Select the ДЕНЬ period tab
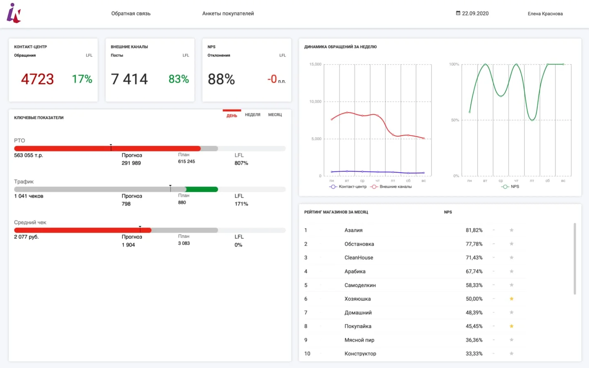The image size is (589, 368). (x=232, y=115)
